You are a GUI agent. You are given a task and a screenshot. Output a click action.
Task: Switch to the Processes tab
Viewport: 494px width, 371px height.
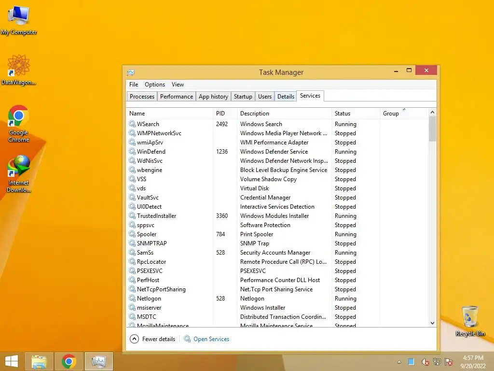142,97
